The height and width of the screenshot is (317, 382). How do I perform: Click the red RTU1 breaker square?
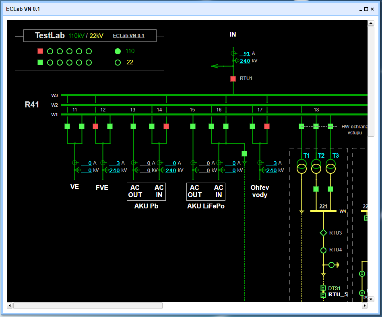[233, 78]
